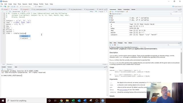183x103 pixels.
Task: Expand tb2 object details toggle
Action: [x=110, y=20]
